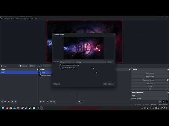Select the highlighted scene in Scenes list

pos(19,73)
